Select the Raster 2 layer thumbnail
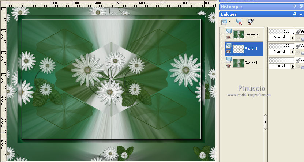304x162 pixels. tap(238, 49)
